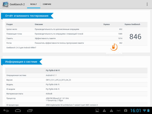
Task: Open the recent apps button
Action: [x=30, y=110]
